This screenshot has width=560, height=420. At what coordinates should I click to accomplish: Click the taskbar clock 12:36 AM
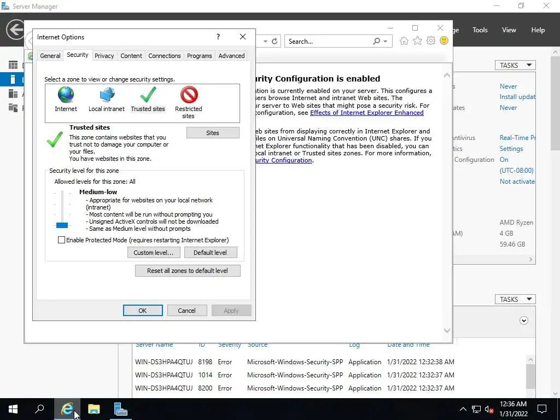(x=513, y=404)
